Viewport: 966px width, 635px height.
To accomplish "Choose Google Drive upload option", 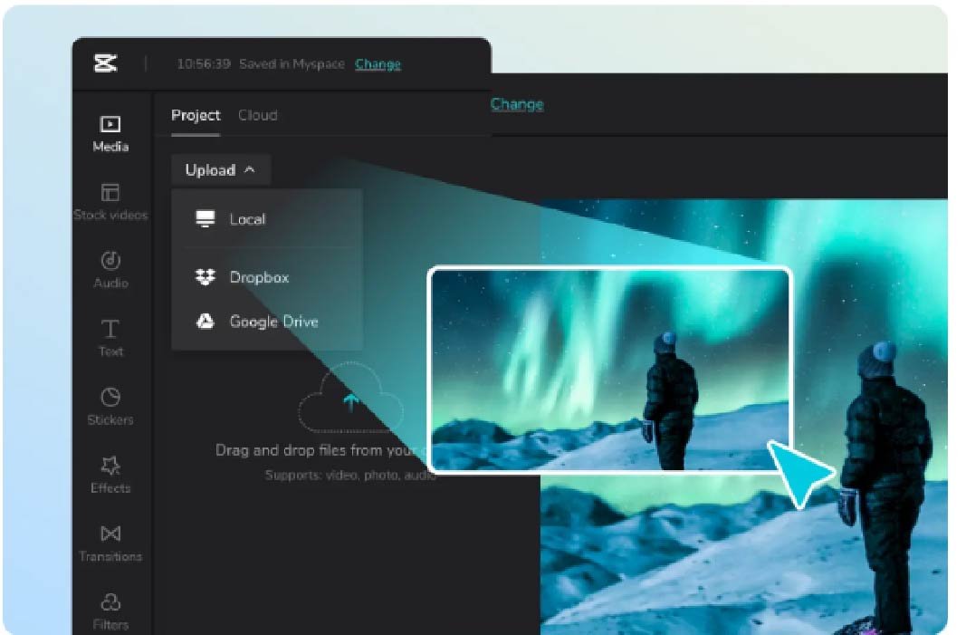I will coord(273,322).
